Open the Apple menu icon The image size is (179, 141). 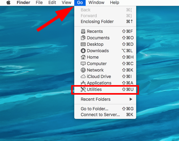[x=8, y=2]
